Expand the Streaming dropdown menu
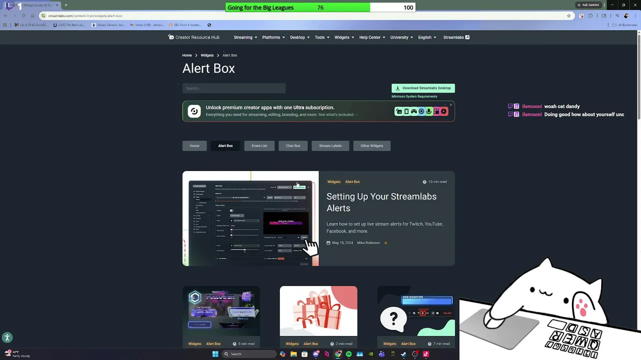The width and height of the screenshot is (641, 360). click(245, 37)
